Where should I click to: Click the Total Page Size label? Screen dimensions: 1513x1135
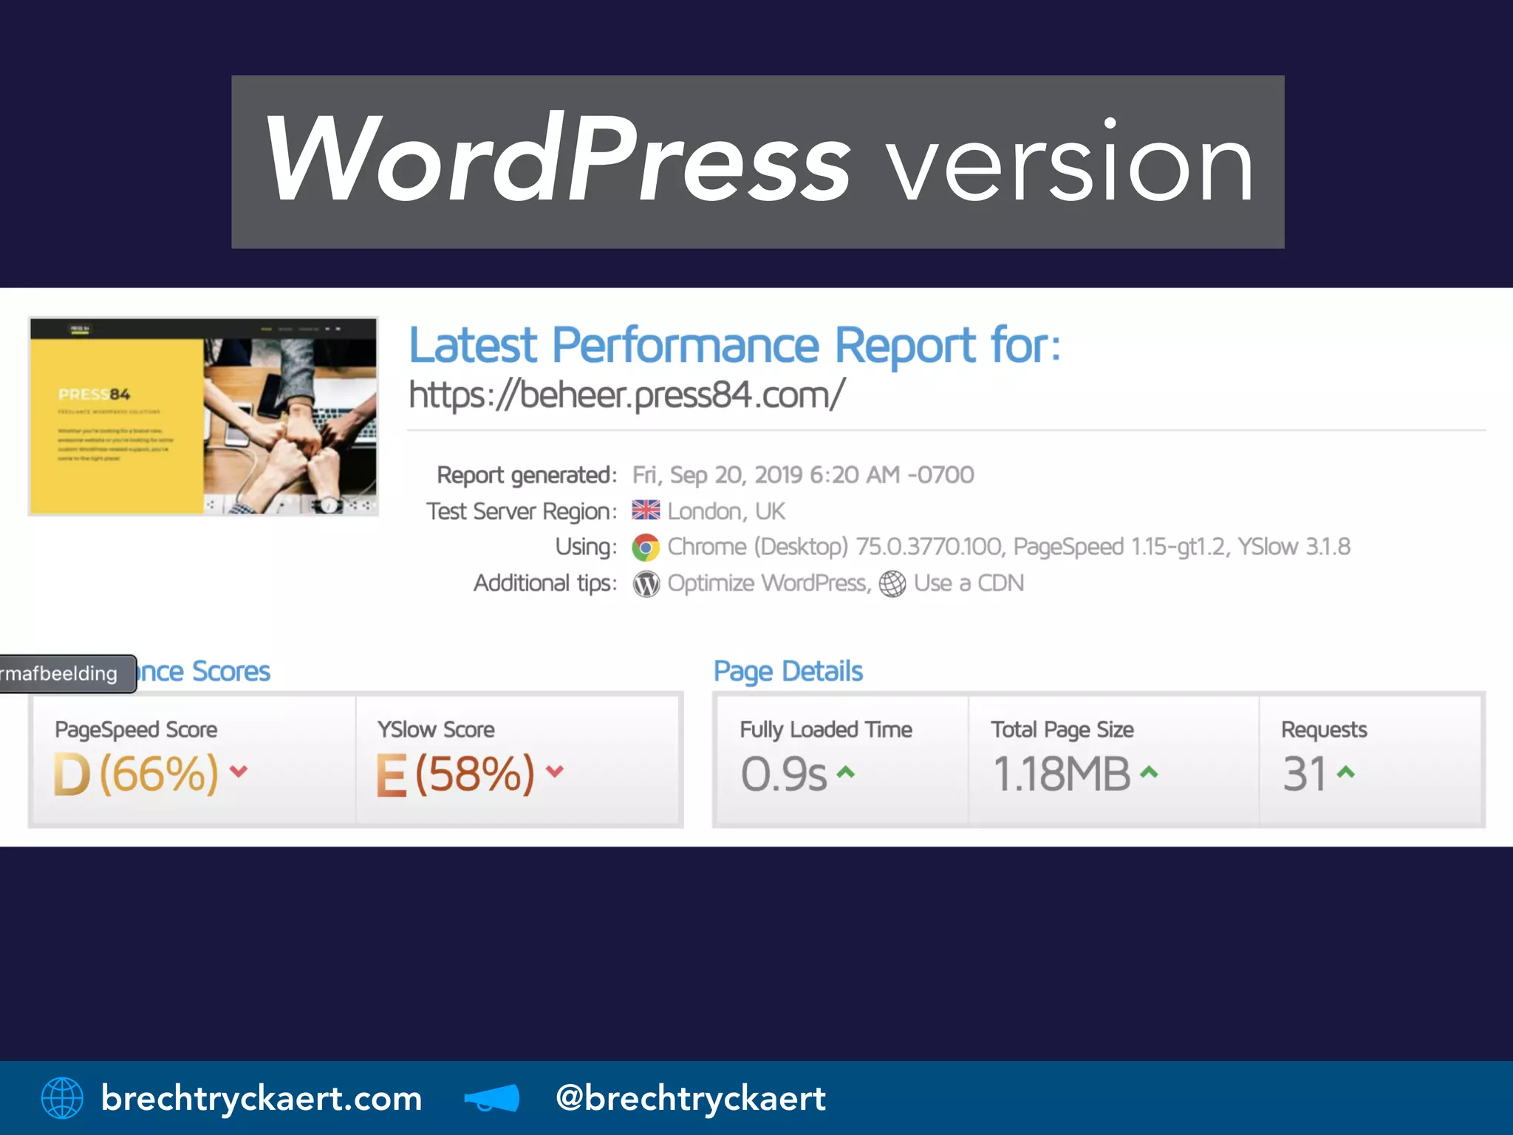click(x=1062, y=729)
